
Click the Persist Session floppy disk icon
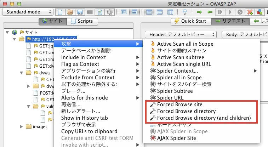[80, 12]
